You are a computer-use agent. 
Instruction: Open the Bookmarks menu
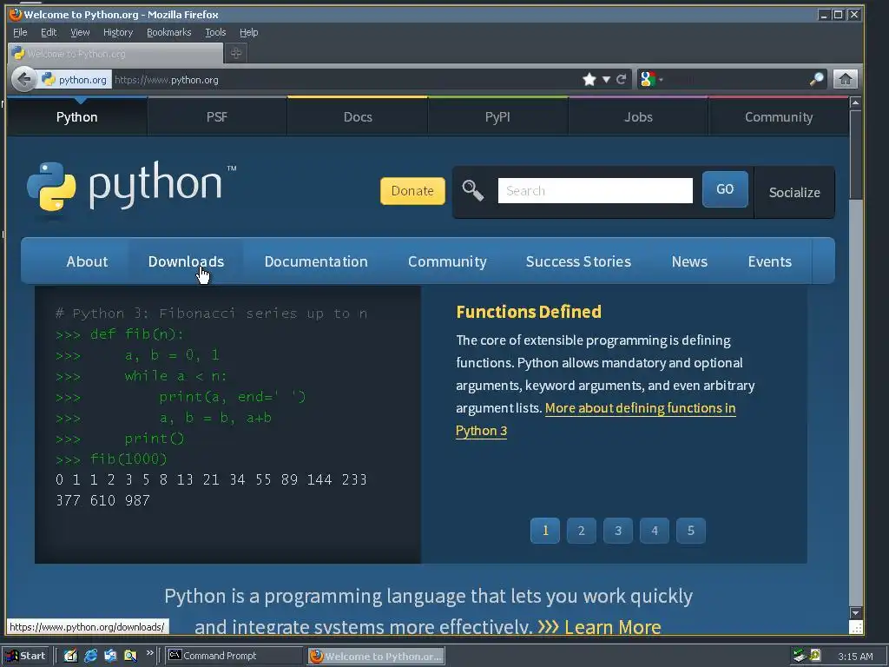click(x=169, y=32)
